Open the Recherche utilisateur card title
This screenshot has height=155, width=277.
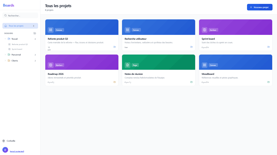tap(136, 39)
